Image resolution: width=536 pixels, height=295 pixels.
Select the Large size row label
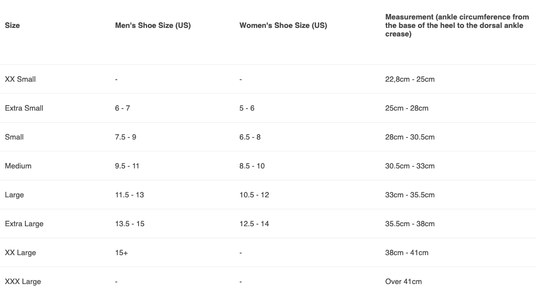click(x=14, y=195)
